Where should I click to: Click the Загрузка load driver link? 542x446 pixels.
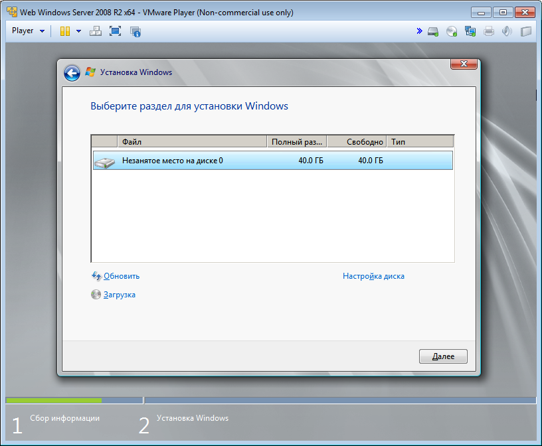[x=120, y=295]
